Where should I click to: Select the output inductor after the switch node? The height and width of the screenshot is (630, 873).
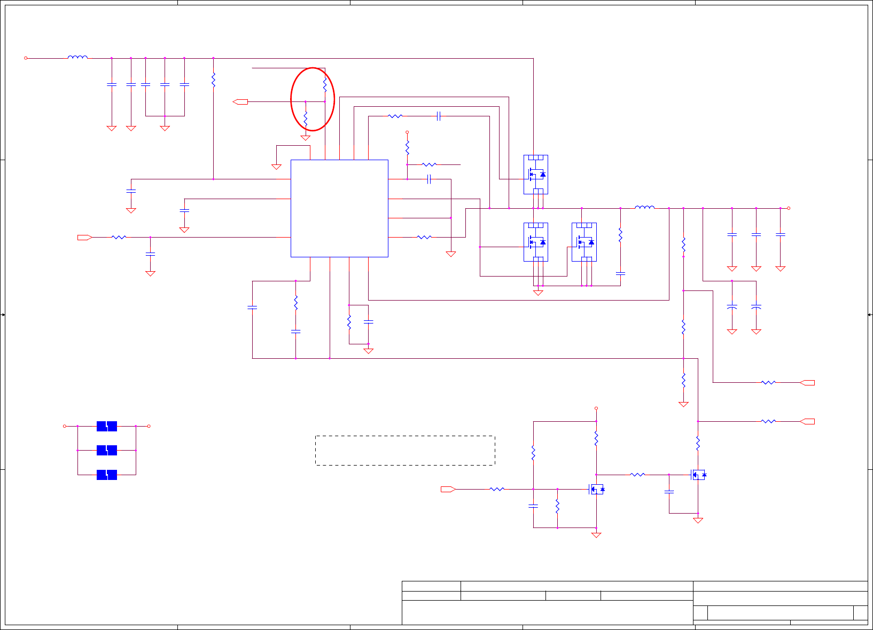[x=644, y=207]
